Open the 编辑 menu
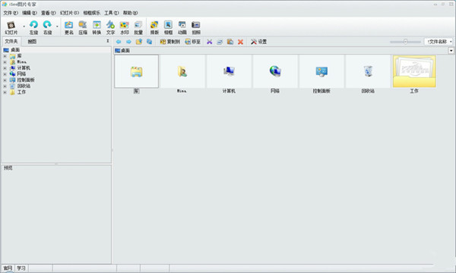 [30, 13]
